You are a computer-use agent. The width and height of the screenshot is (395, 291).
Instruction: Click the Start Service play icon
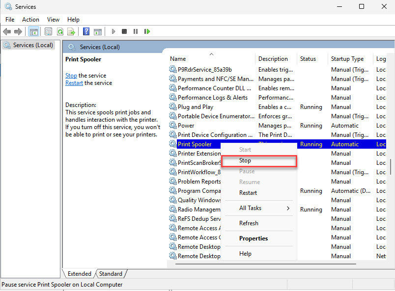113,31
